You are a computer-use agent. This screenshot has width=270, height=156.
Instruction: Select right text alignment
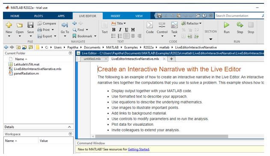(139, 36)
